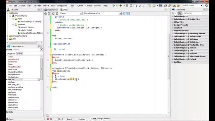Run the project with the green arrow
215x121 pixels.
point(114,6)
